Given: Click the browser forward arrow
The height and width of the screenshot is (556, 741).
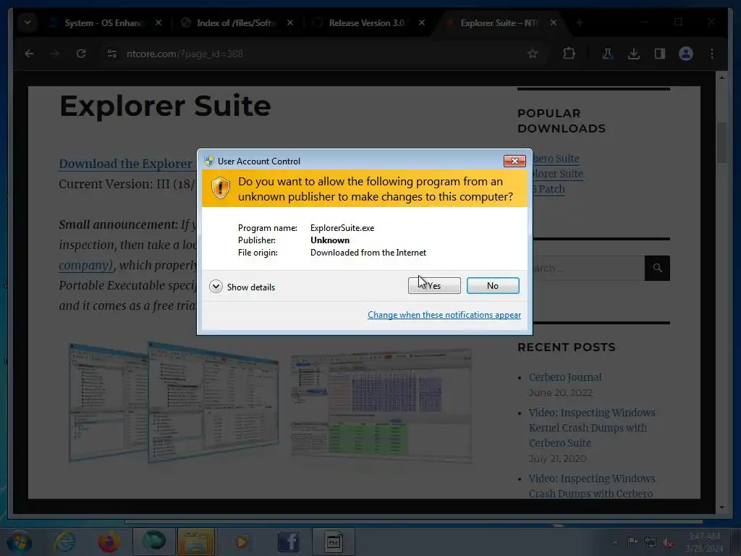Looking at the screenshot, I should coord(55,54).
